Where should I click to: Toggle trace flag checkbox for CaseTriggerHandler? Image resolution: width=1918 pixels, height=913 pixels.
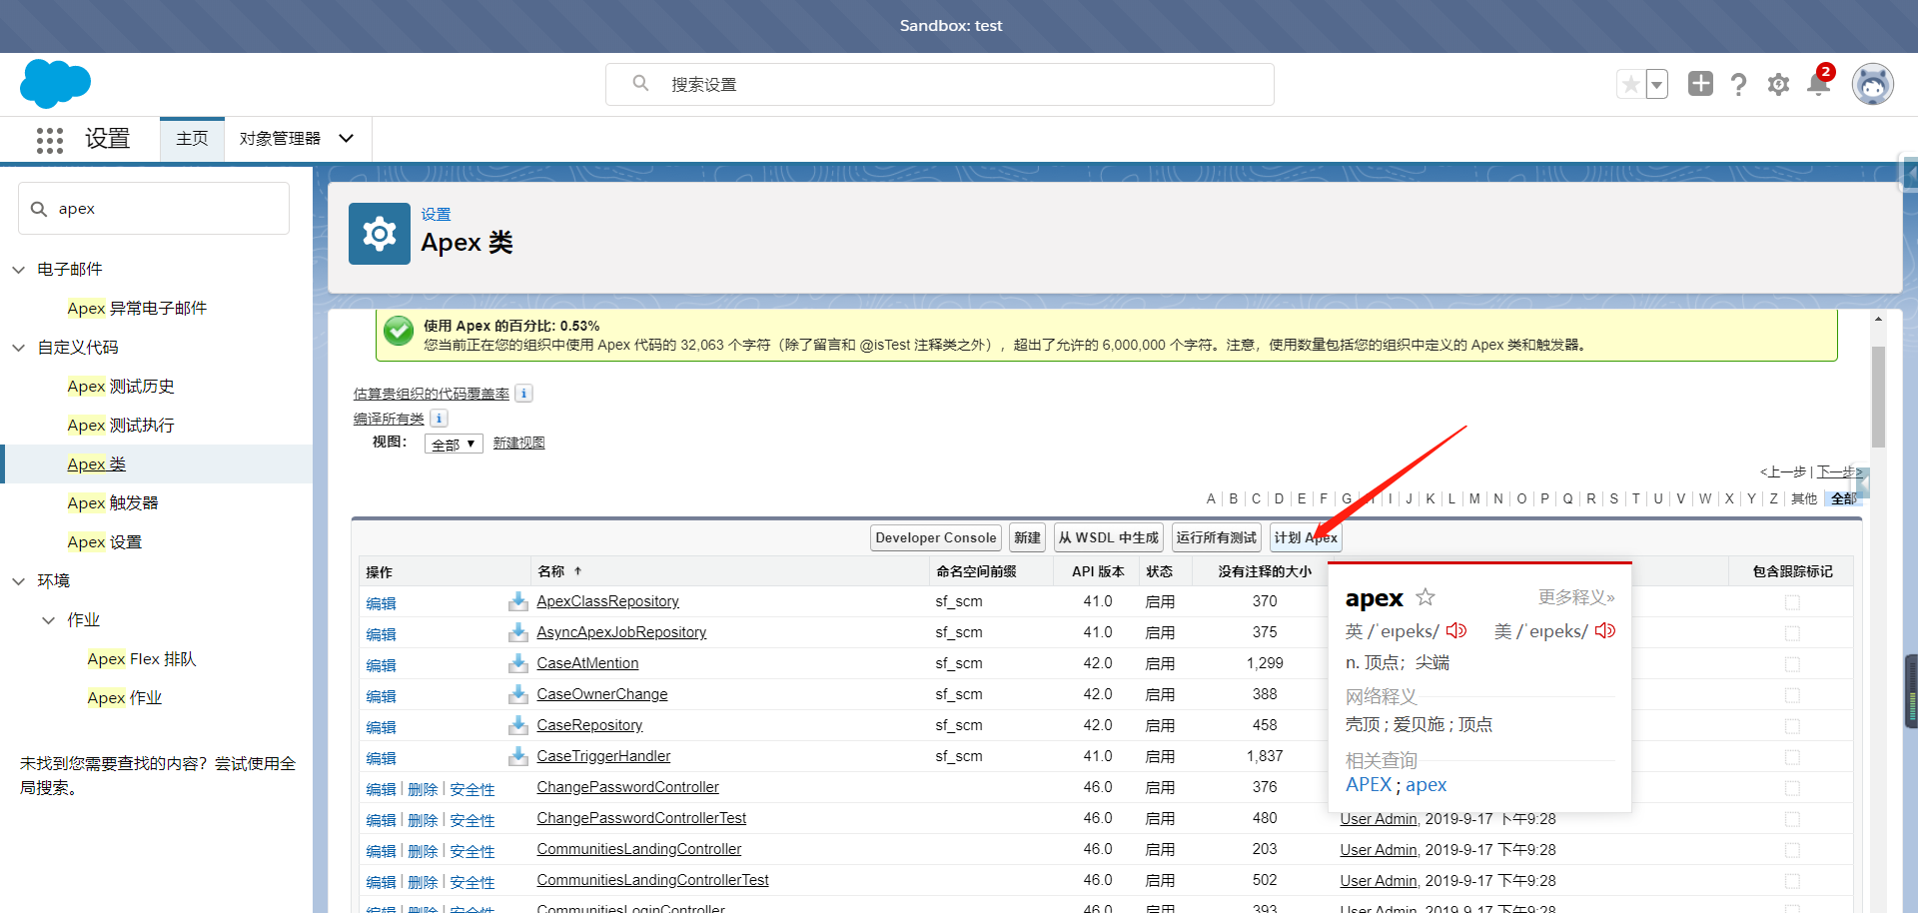click(x=1792, y=757)
